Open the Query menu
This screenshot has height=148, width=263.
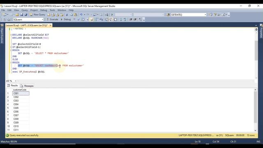(x=25, y=10)
